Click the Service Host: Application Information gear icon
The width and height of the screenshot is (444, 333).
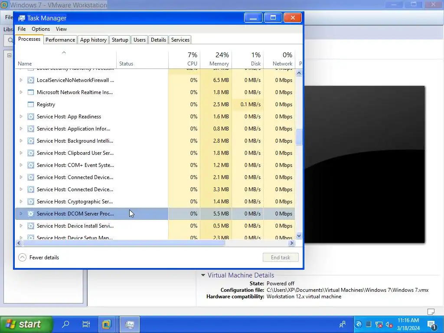[31, 129]
